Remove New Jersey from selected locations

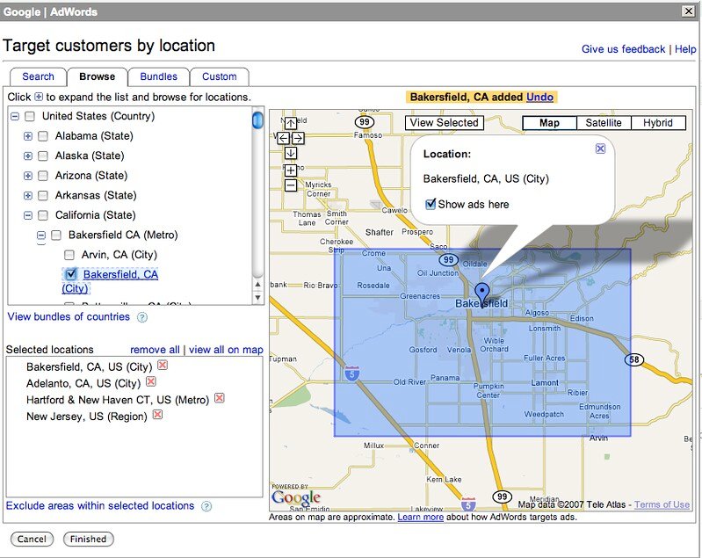[157, 415]
